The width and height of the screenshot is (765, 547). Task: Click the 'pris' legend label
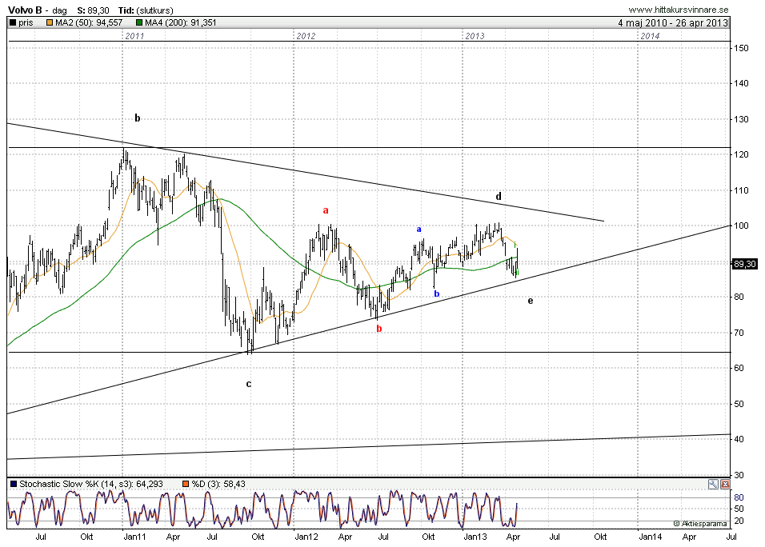click(26, 22)
